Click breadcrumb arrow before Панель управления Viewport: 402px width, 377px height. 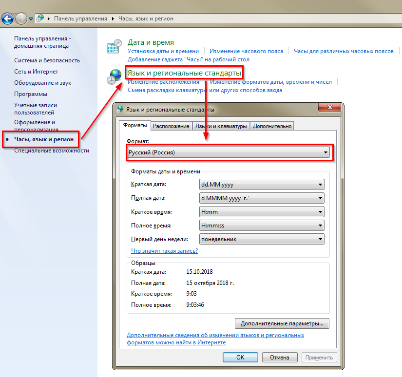[48, 19]
